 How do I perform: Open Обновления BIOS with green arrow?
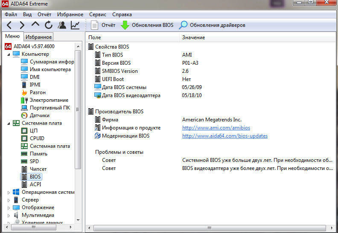pyautogui.click(x=147, y=25)
